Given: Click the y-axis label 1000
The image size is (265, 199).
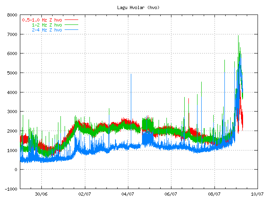Looking at the screenshot, I should pyautogui.click(x=12, y=150).
